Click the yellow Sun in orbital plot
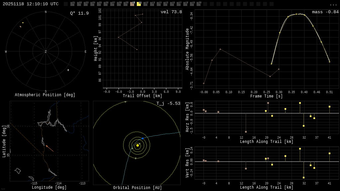 click(137, 145)
